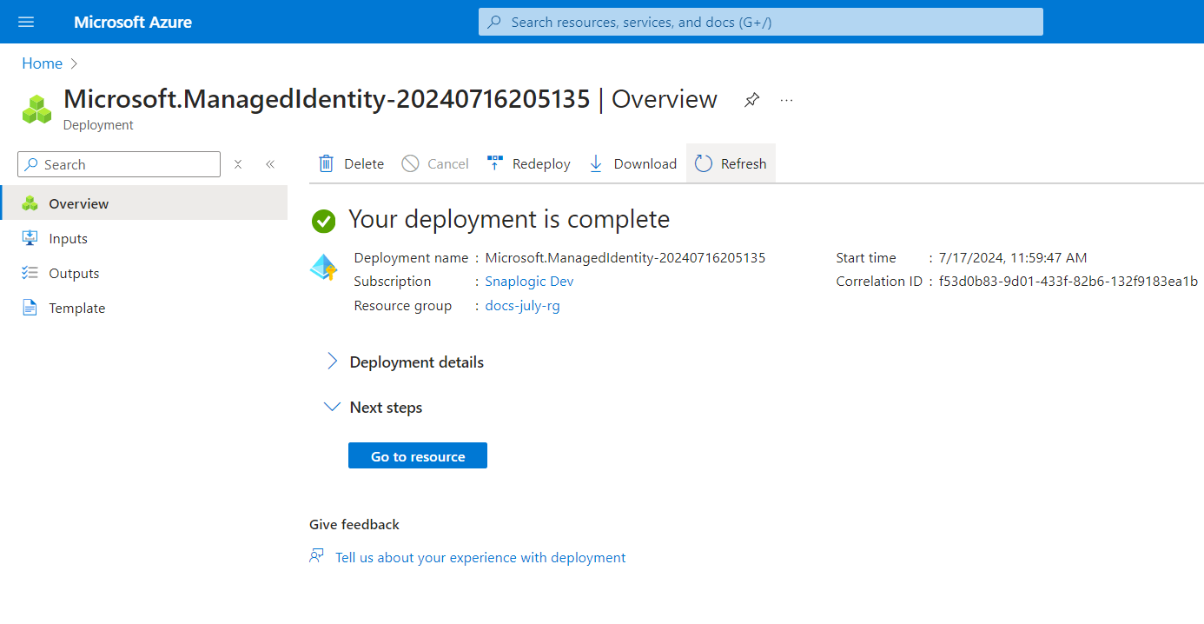This screenshot has width=1204, height=624.
Task: Open the docs-july-rg resource group link
Action: click(522, 306)
